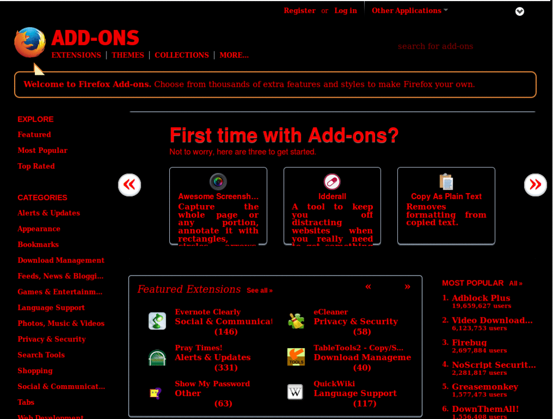Viewport: 559px width, 419px height.
Task: Select the Pray Times mosque icon
Action: (157, 356)
